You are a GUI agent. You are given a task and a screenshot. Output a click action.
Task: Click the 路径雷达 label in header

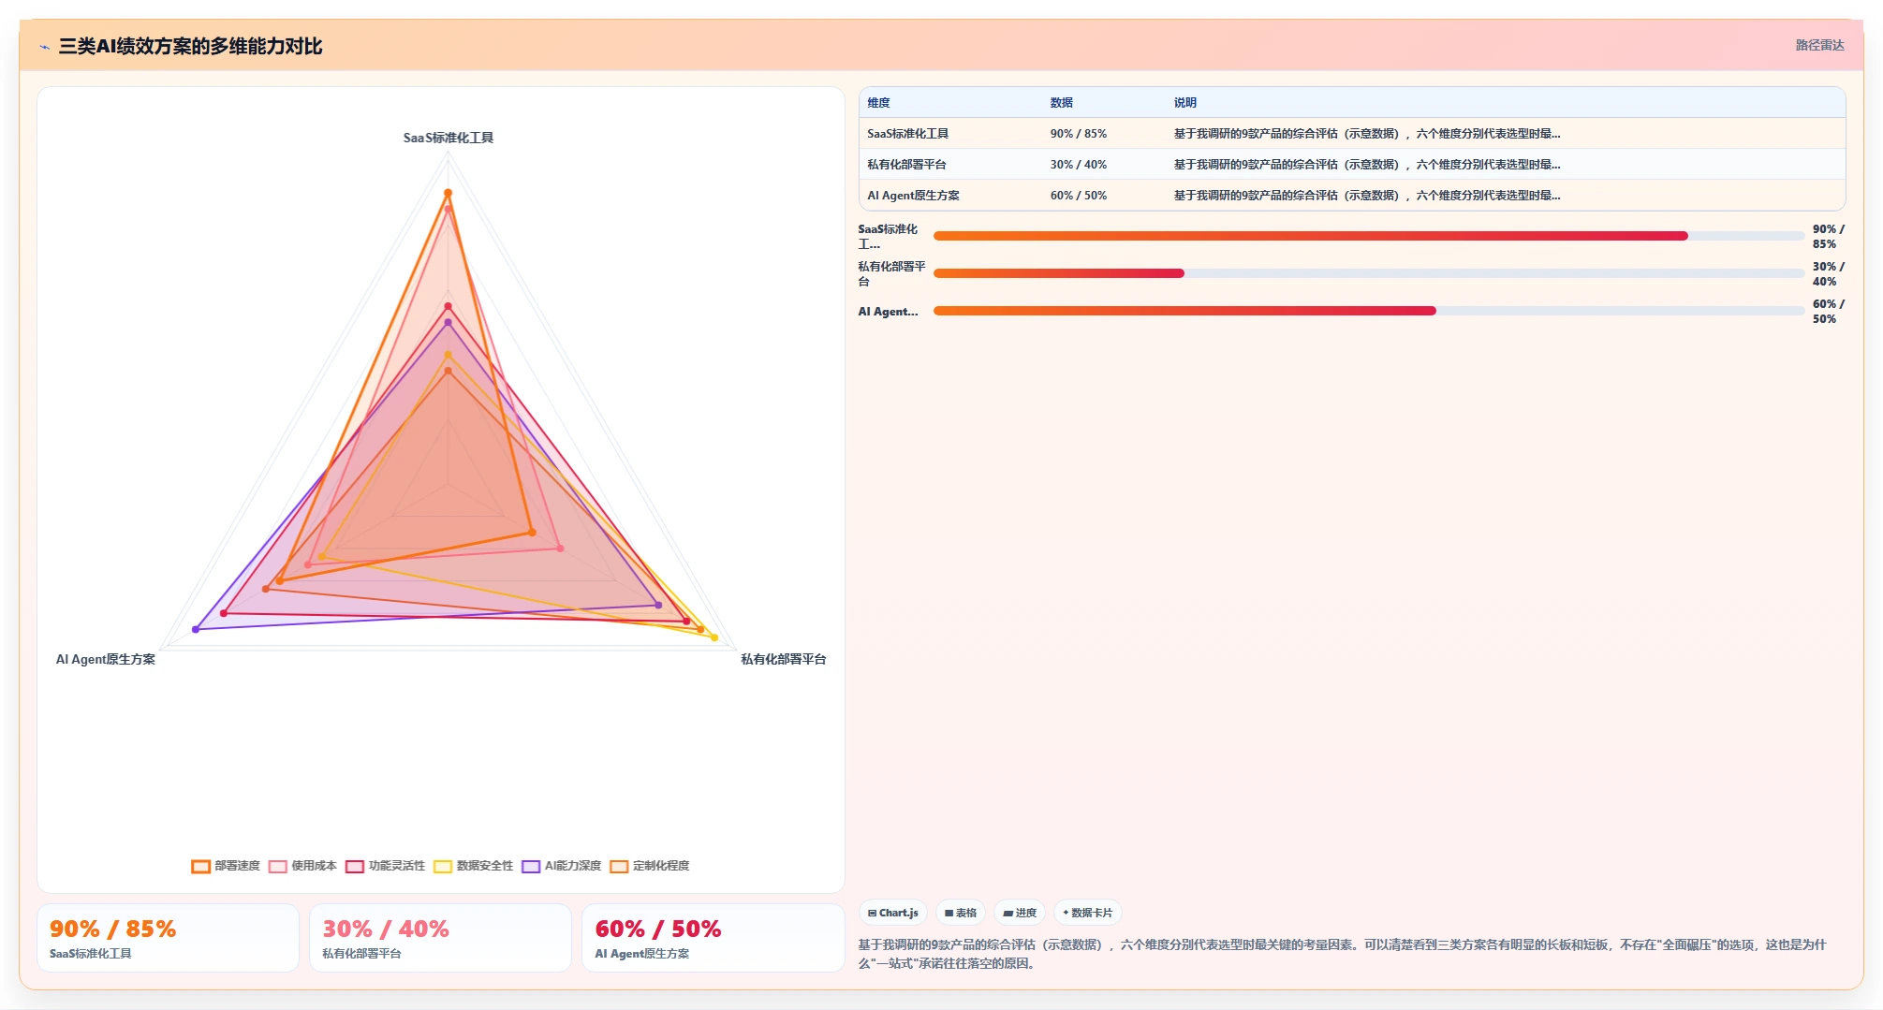click(x=1819, y=45)
